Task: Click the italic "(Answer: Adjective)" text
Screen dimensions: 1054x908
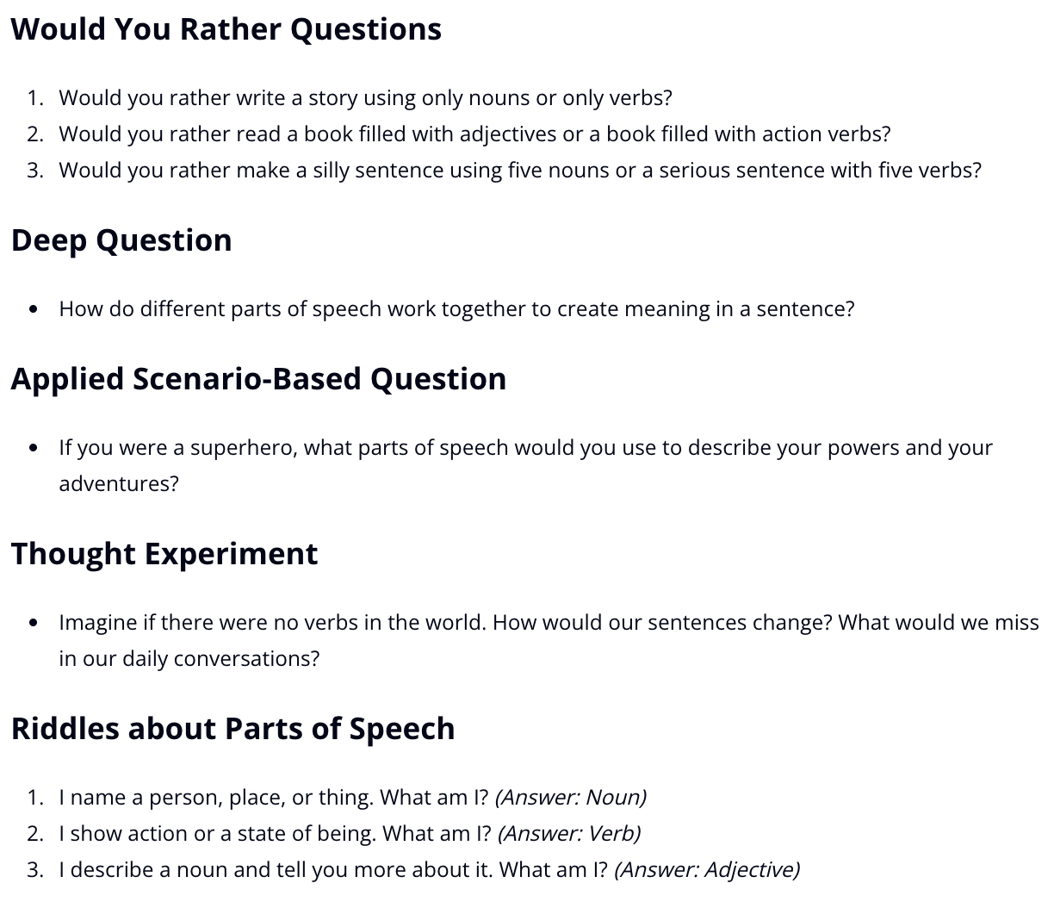Action: click(707, 870)
